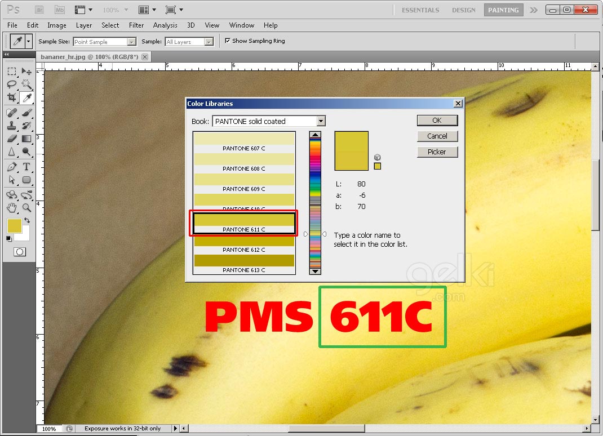Image resolution: width=603 pixels, height=436 pixels.
Task: Select the Pen tool
Action: 11,167
